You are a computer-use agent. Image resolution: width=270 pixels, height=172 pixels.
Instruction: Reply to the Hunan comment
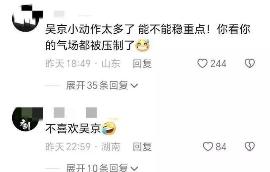142,147
